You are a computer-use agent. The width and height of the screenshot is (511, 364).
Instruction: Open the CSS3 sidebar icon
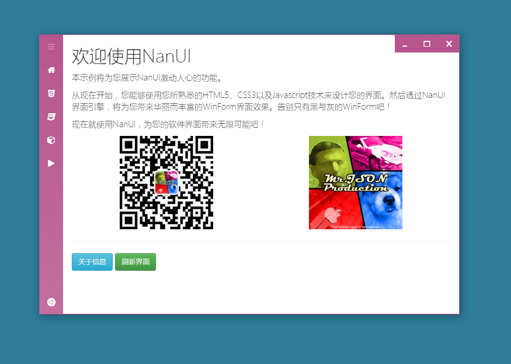(51, 117)
